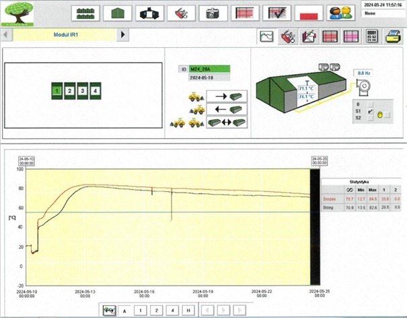
Task: Click the M24_20A batch ID field
Action: click(x=210, y=69)
